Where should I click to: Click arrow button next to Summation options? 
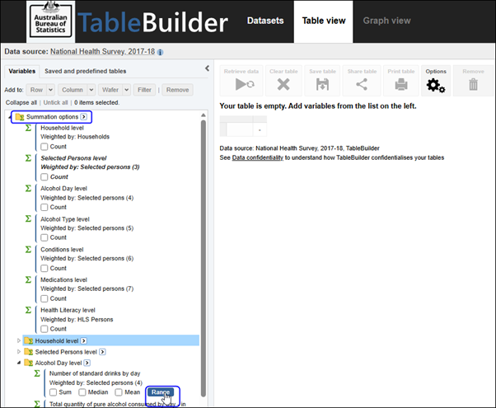coord(83,117)
